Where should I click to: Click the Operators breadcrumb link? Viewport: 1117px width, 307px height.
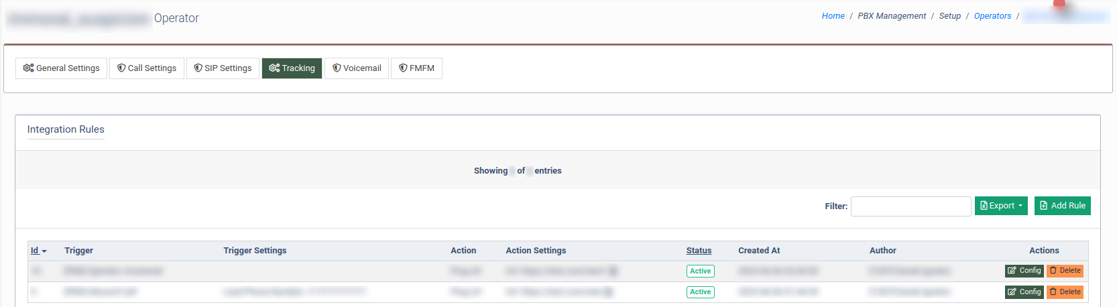point(992,16)
